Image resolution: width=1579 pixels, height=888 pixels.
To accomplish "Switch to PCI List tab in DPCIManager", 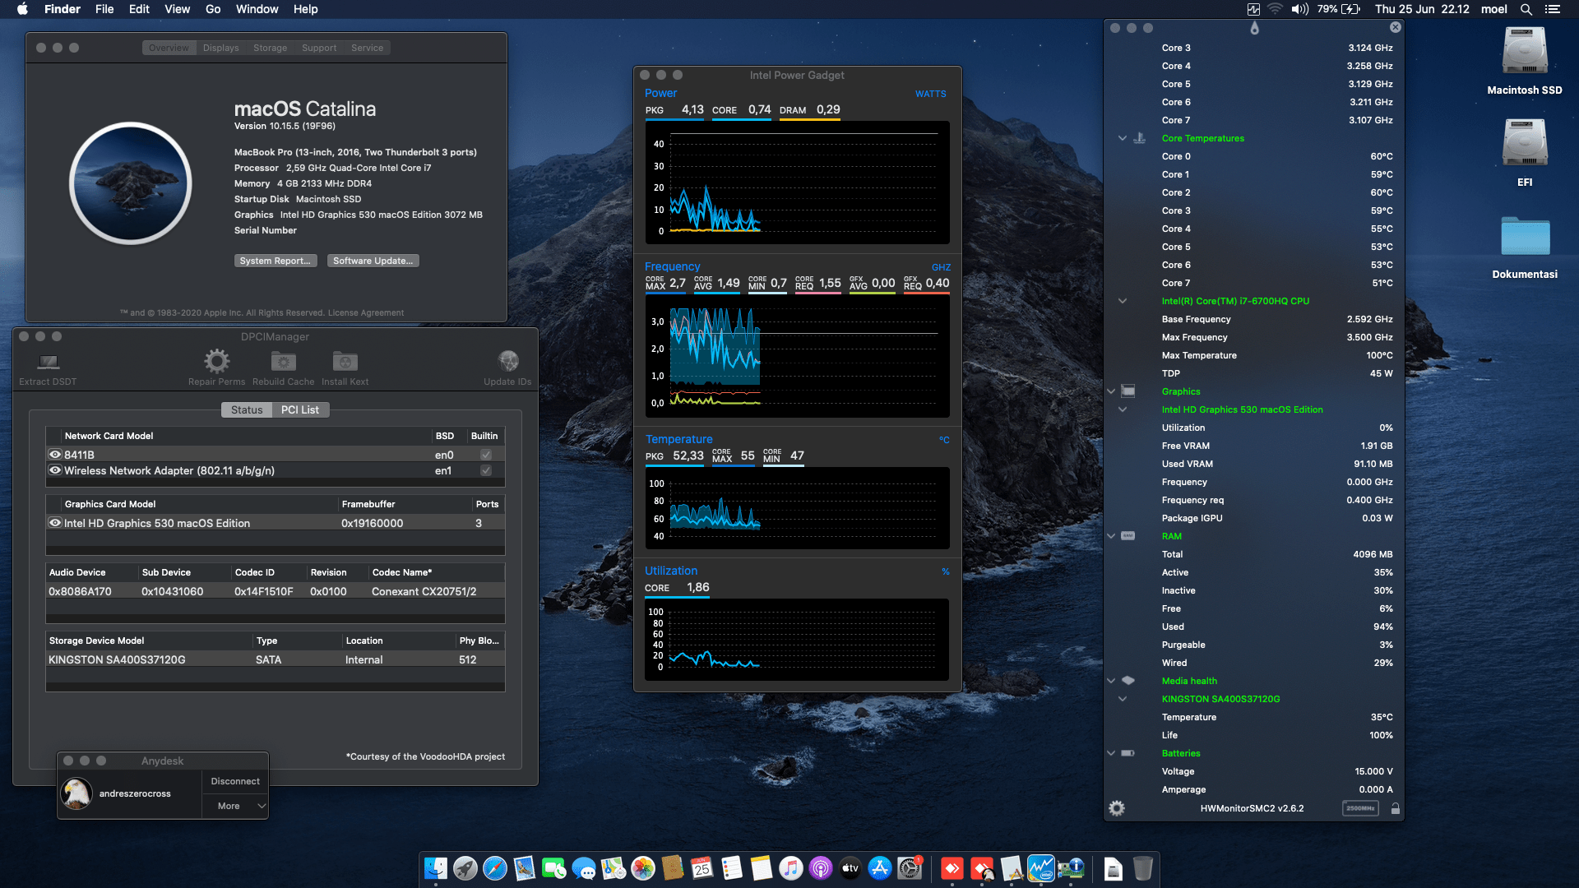I will (300, 409).
